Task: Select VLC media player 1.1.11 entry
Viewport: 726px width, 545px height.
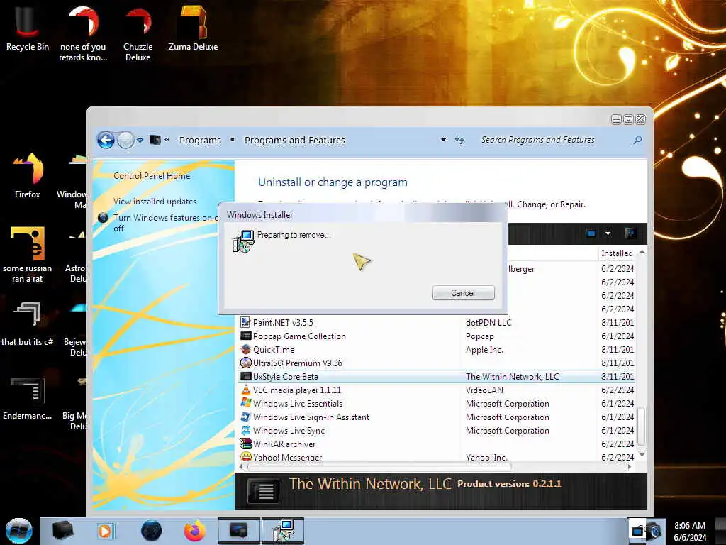Action: point(437,390)
